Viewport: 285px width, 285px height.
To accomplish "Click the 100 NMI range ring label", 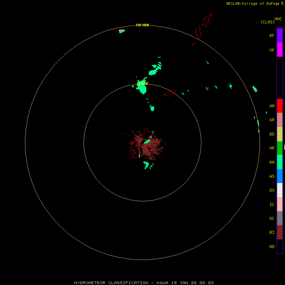I will click(142, 25).
